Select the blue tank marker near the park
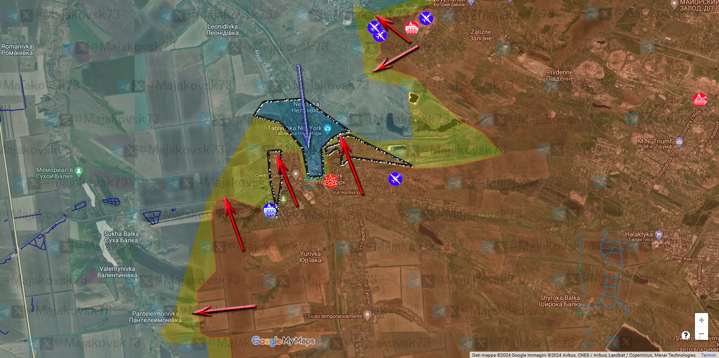The height and width of the screenshot is (358, 719). click(270, 210)
